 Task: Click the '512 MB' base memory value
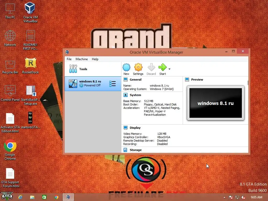149,101
